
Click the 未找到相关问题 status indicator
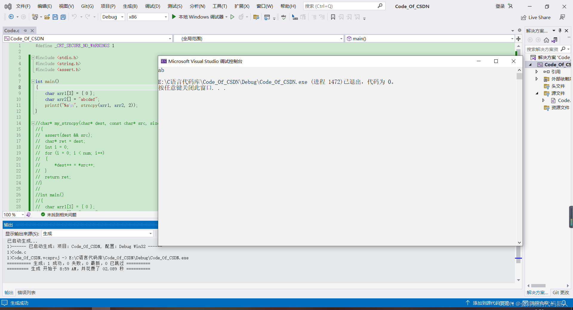(x=59, y=215)
